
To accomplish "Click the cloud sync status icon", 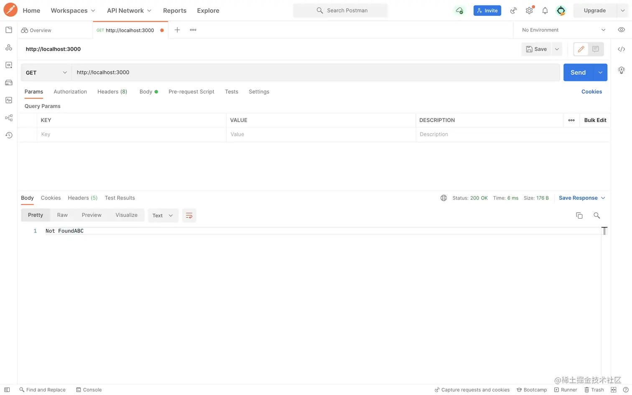I will (x=459, y=10).
